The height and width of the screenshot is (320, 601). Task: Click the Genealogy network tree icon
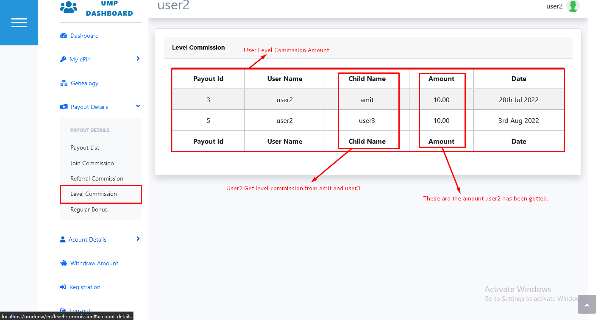(x=64, y=83)
